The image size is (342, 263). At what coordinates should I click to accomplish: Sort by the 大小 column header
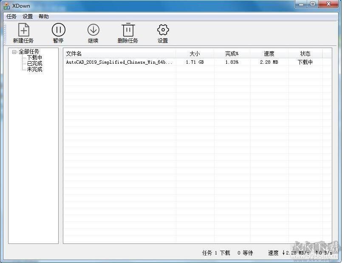(x=195, y=54)
